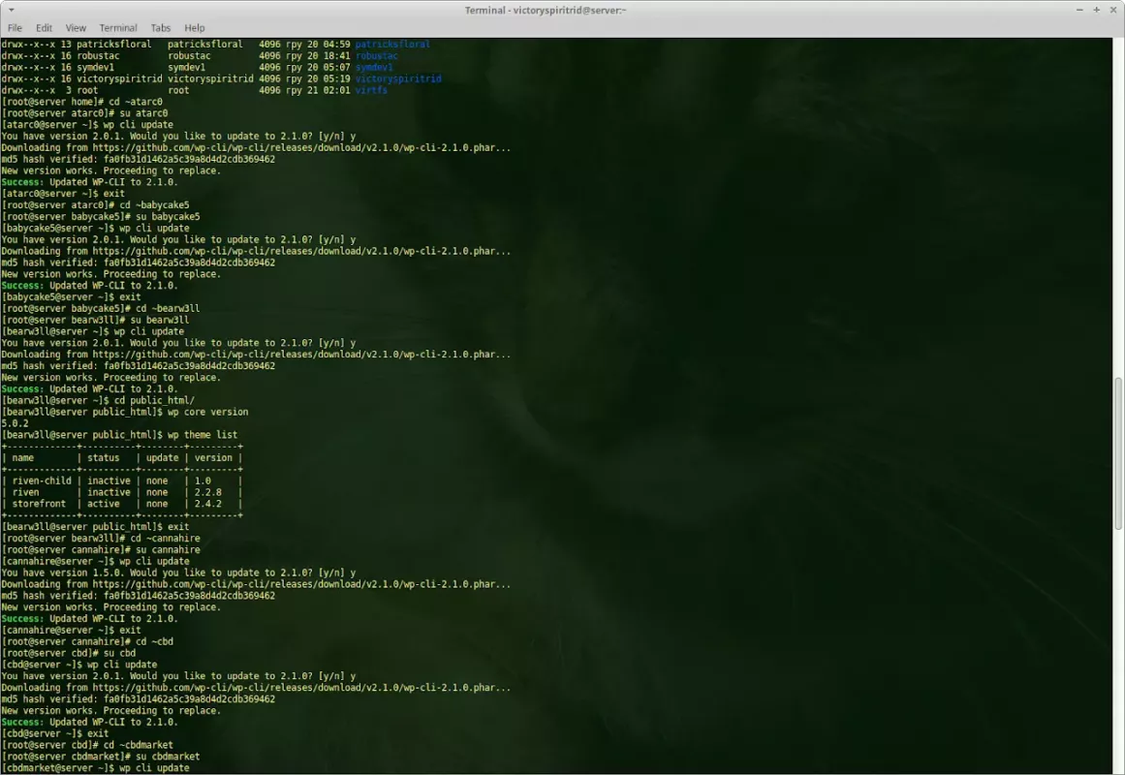Maximize the Terminal window with plus icon
Screen dimensions: 1125x775
pyautogui.click(x=1099, y=10)
